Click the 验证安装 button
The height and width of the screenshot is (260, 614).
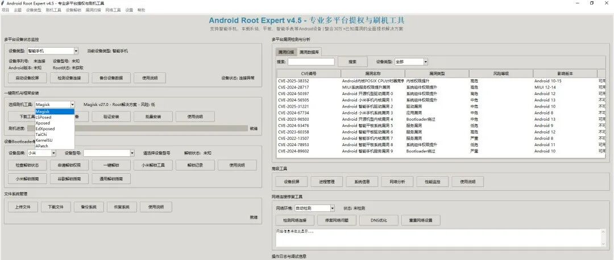pos(111,116)
